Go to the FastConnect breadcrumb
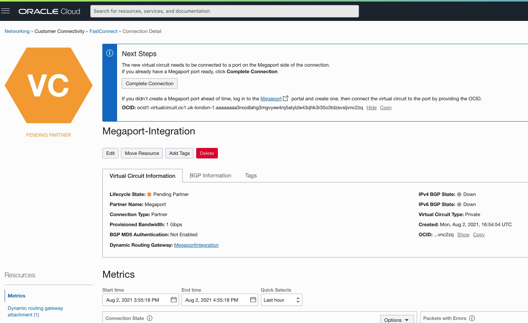Screen dimensions: 528x323 [x=104, y=31]
